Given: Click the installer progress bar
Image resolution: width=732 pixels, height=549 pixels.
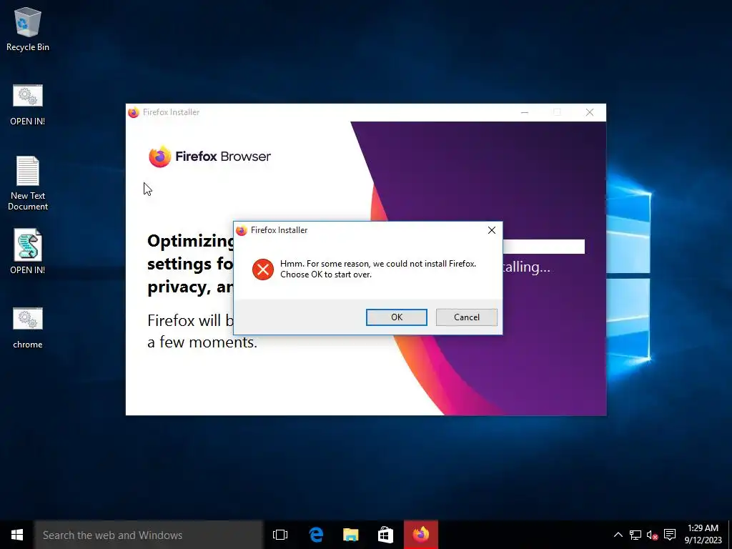Looking at the screenshot, I should pyautogui.click(x=543, y=247).
